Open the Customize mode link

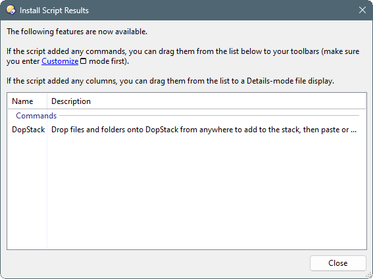pyautogui.click(x=60, y=61)
